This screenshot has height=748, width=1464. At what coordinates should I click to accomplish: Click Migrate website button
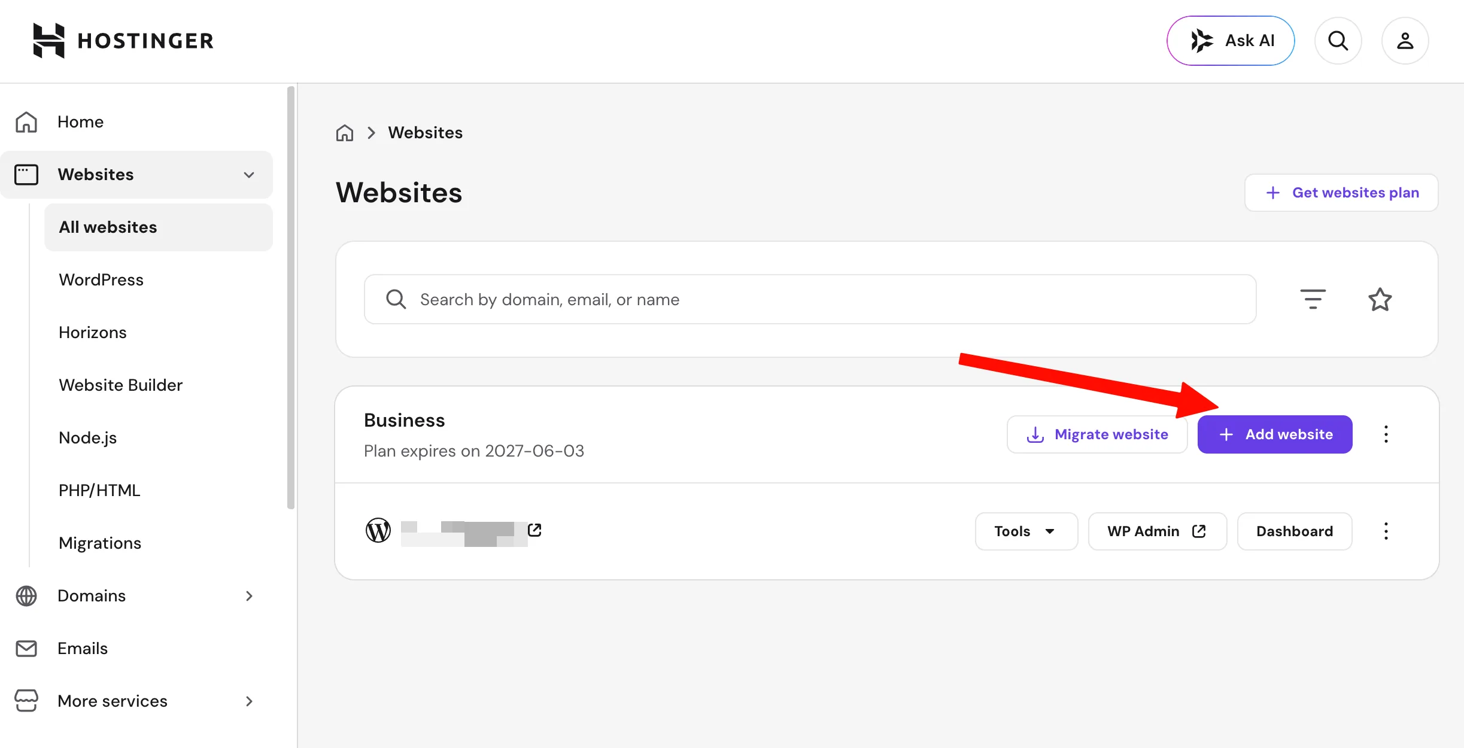(1097, 434)
